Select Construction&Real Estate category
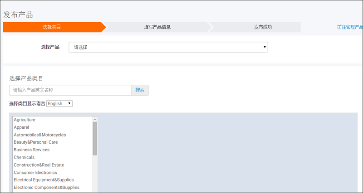The image size is (363, 193). tap(39, 165)
